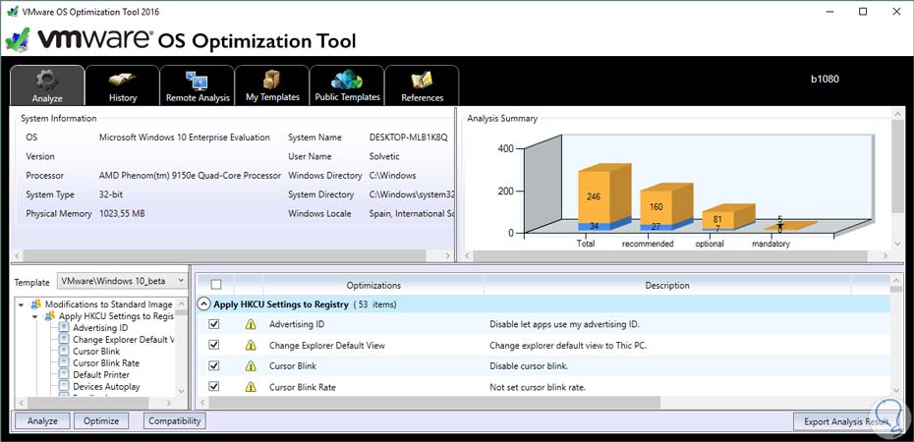Click the Apply HKCU Settings tree folder icon
The image size is (914, 442).
tap(50, 316)
